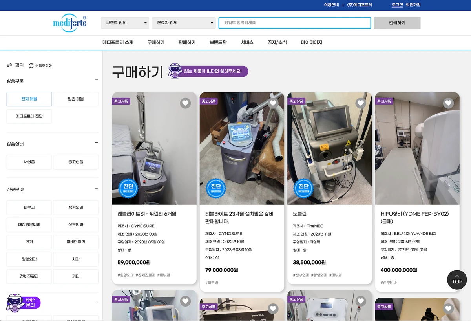This screenshot has width=471, height=321.
Task: Toggle the 중고상품 condition filter
Action: [x=76, y=162]
